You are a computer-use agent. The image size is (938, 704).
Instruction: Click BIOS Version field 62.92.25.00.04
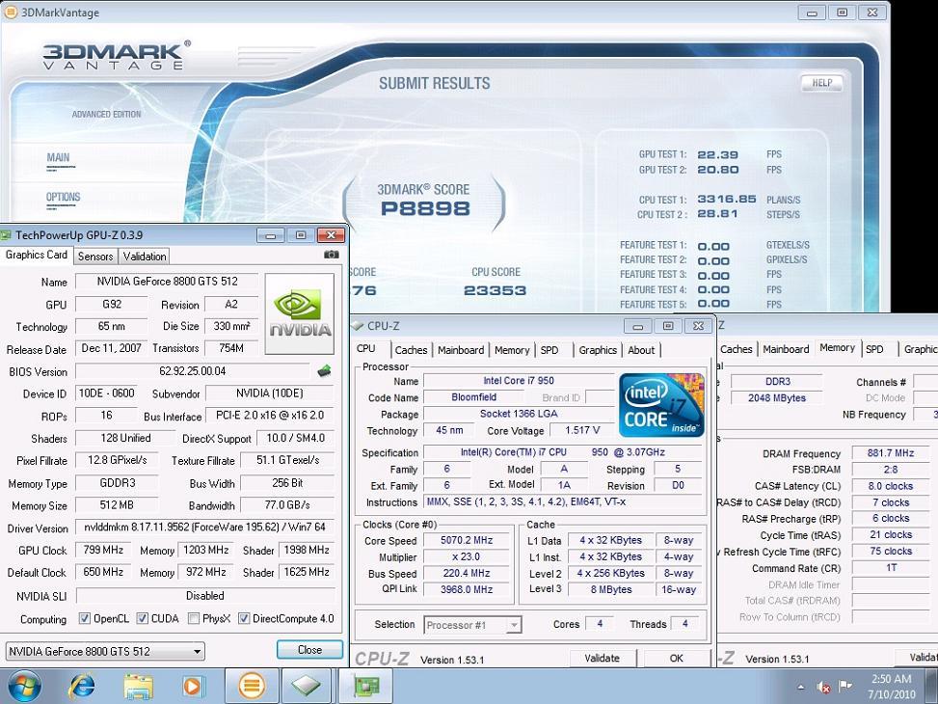(192, 371)
